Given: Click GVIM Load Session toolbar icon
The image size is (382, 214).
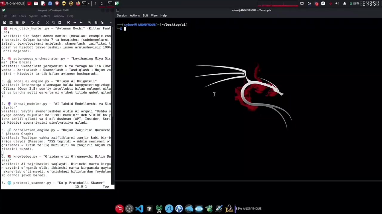Looking at the screenshot, I should pos(90,23).
